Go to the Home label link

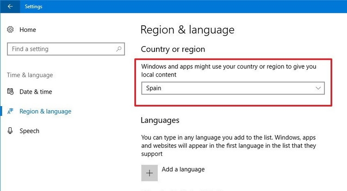tap(27, 30)
